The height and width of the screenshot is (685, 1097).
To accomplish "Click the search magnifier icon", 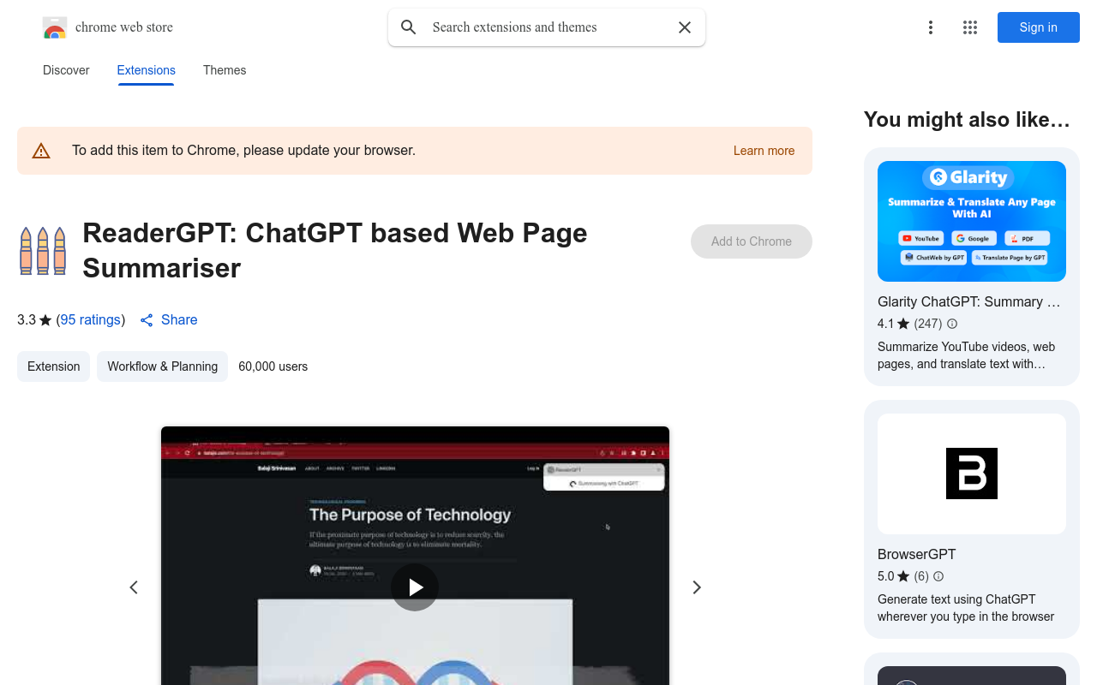I will click(409, 27).
